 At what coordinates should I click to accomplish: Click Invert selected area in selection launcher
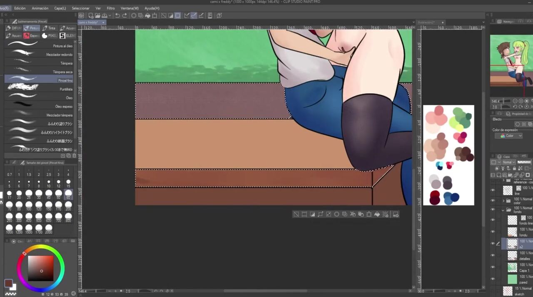pyautogui.click(x=312, y=214)
